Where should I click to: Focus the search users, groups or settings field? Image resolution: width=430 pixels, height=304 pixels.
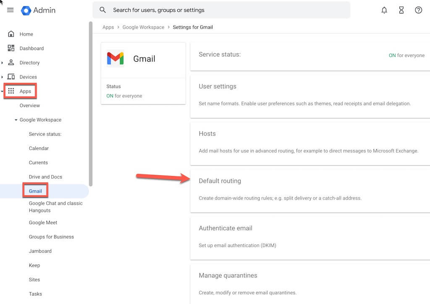coord(221,10)
